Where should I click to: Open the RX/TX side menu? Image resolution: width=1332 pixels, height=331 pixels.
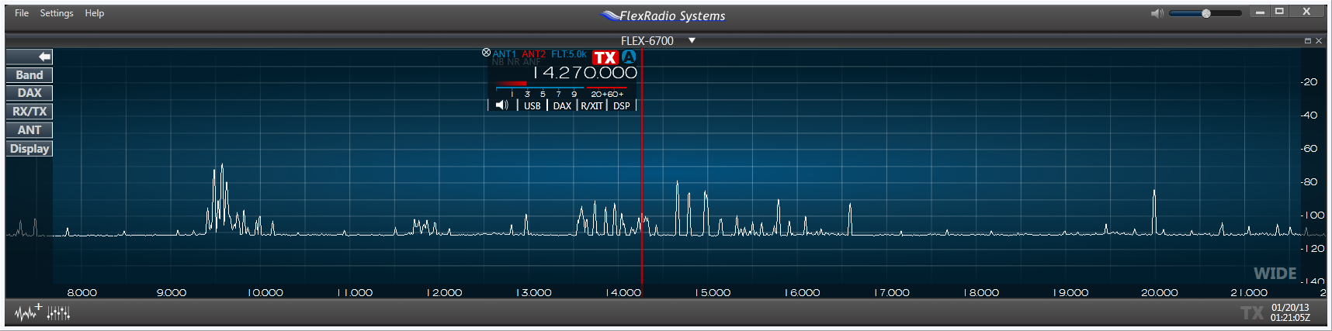(x=29, y=112)
